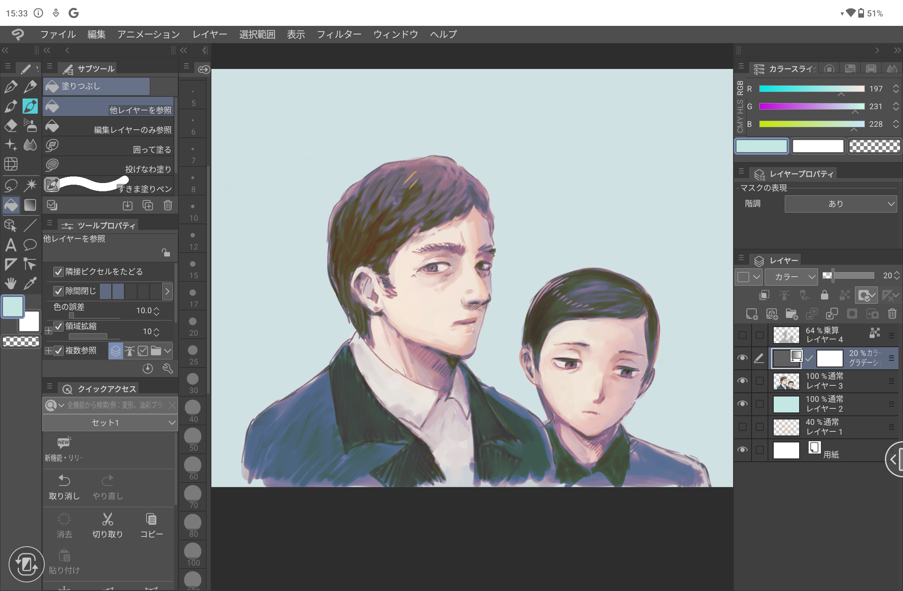Screen dimensions: 903x591
Task: Open the セット1 dropdown
Action: tap(110, 423)
